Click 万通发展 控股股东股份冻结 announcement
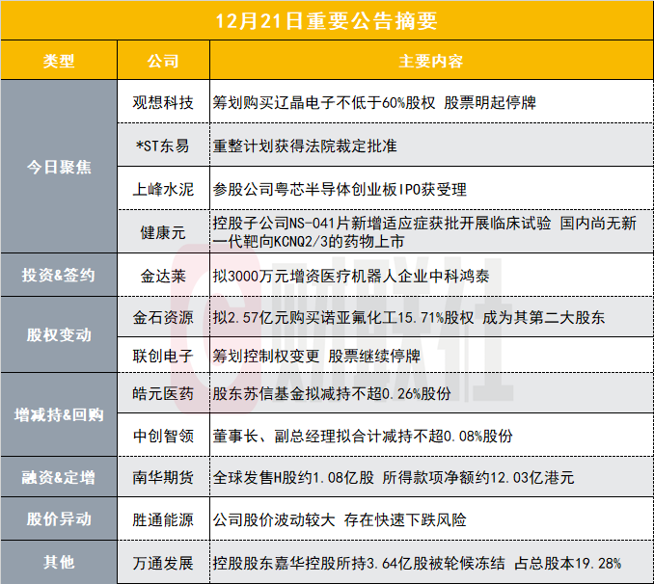Image resolution: width=654 pixels, height=584 pixels. [417, 562]
